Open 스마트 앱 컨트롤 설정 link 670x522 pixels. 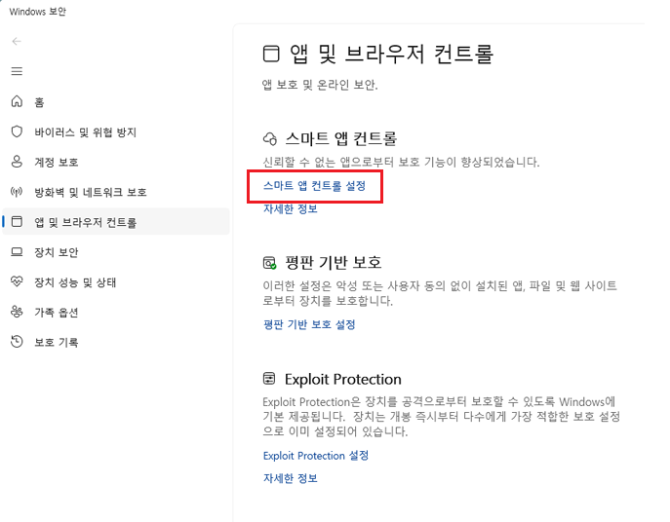pos(314,186)
